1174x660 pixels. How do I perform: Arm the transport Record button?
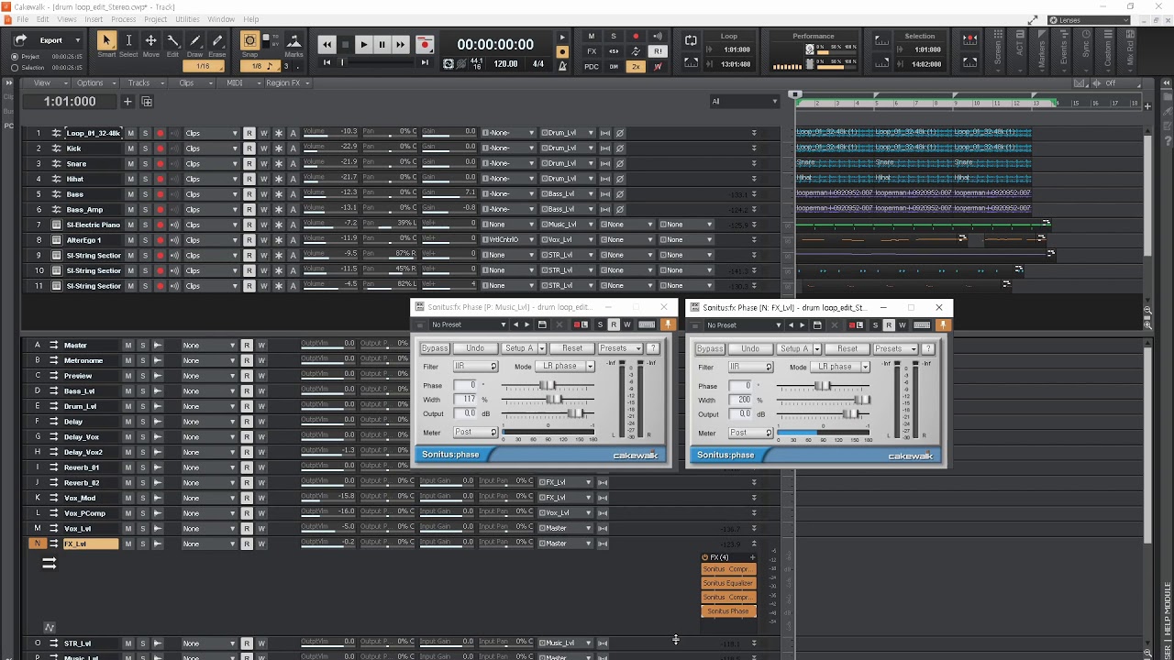click(x=424, y=44)
